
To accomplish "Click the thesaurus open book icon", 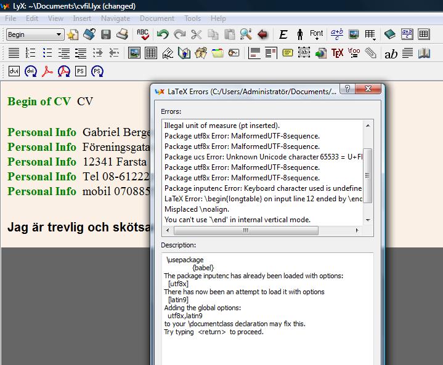I will click(424, 53).
